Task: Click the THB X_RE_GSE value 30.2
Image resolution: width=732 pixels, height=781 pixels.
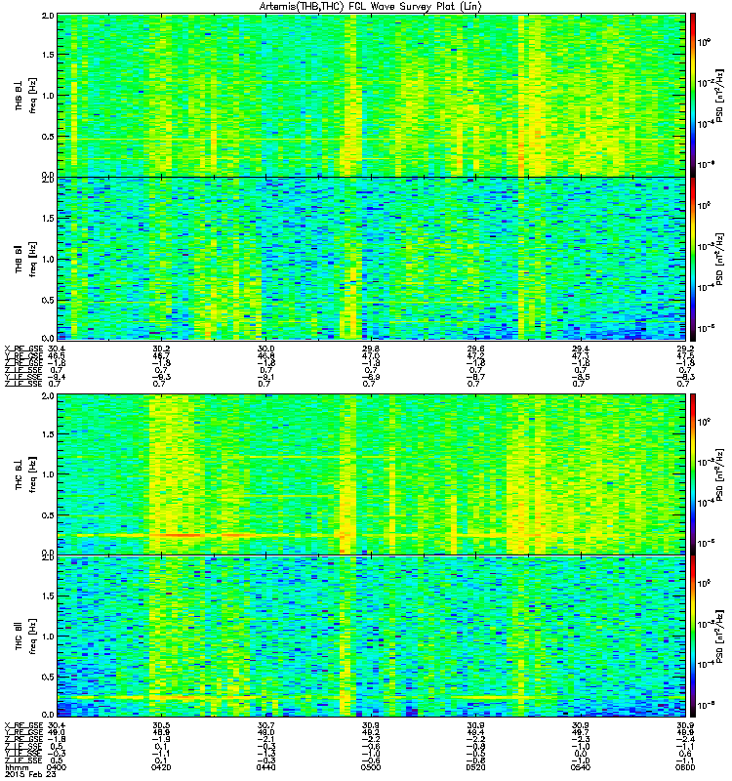Action: click(161, 349)
